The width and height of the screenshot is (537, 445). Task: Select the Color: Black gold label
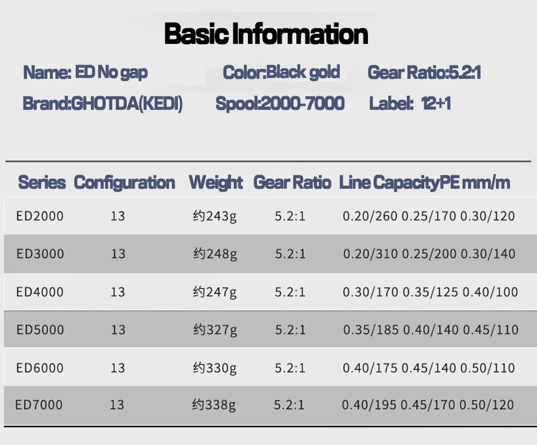tap(281, 72)
